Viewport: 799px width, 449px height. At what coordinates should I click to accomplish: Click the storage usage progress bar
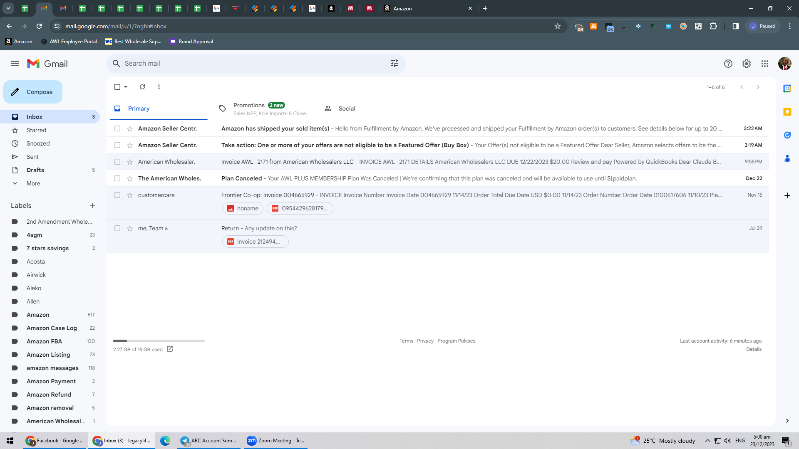pos(159,341)
